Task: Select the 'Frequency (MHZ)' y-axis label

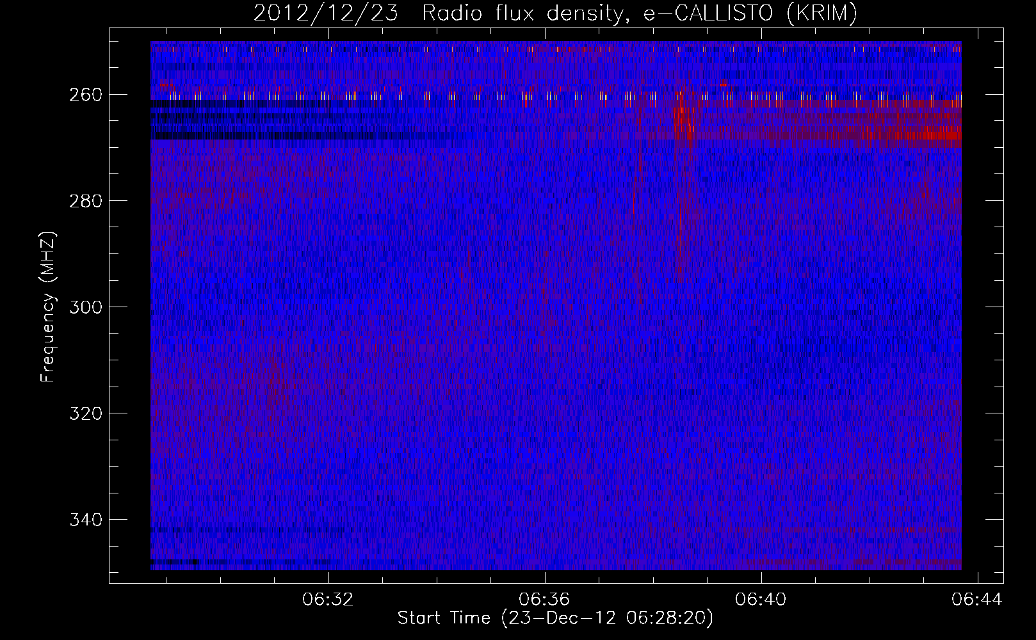Action: coord(49,307)
